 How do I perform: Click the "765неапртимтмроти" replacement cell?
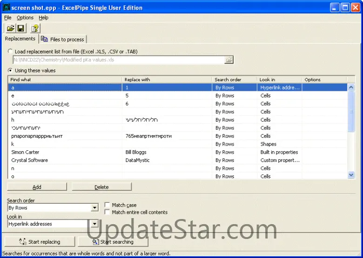(167, 136)
